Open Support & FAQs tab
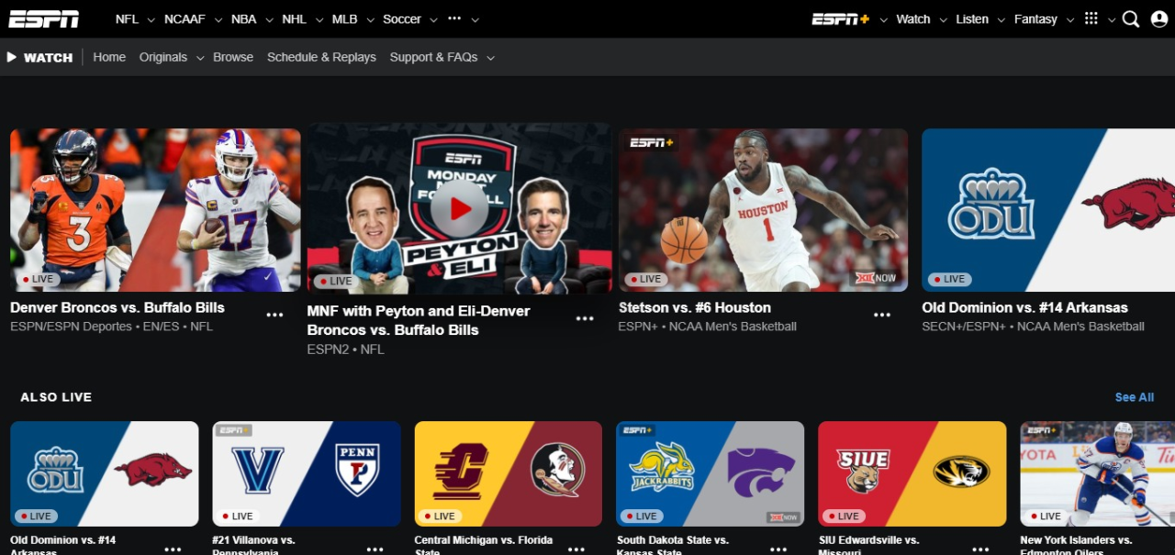Image resolution: width=1175 pixels, height=555 pixels. point(433,57)
